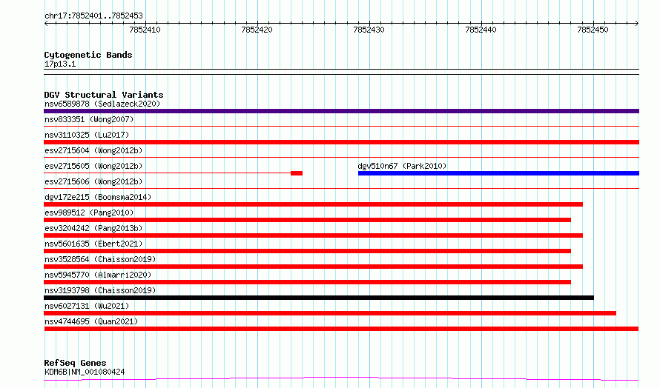Open the nsv4744695 (Quan2021) label
Image resolution: width=660 pixels, height=388 pixels.
click(x=91, y=321)
